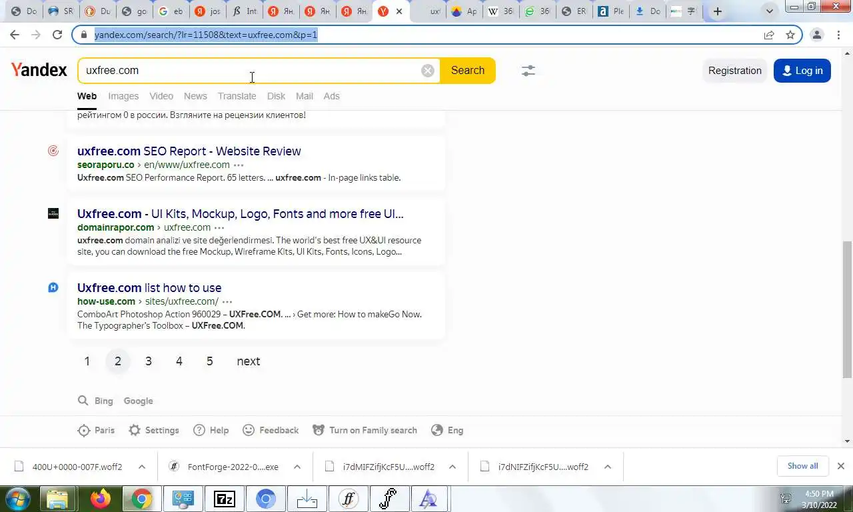Open the Mail tab
The image size is (853, 512).
point(305,96)
